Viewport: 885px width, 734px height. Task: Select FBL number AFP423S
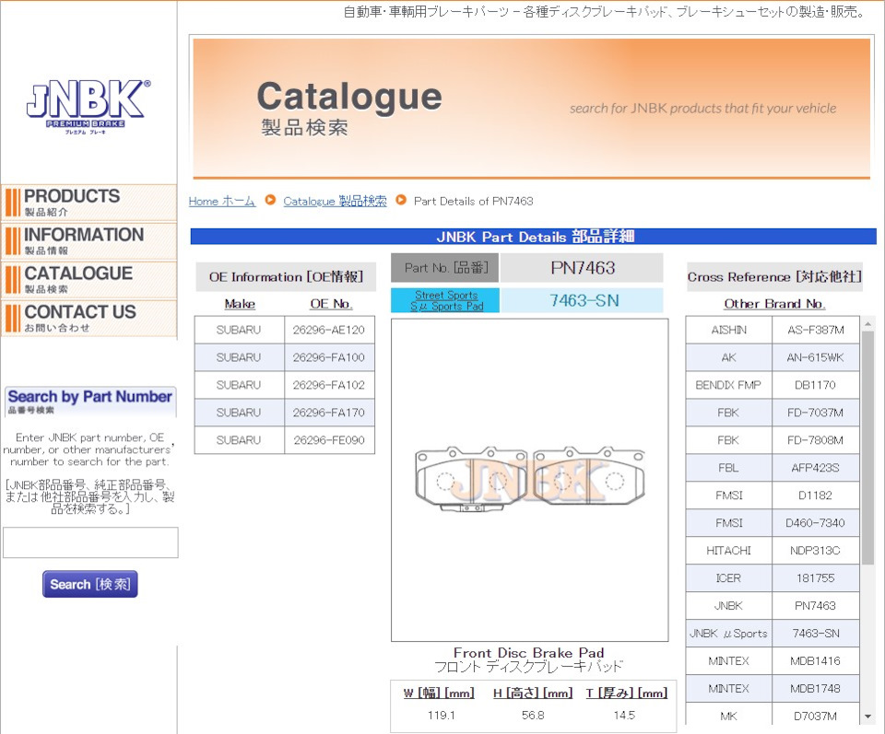[816, 468]
